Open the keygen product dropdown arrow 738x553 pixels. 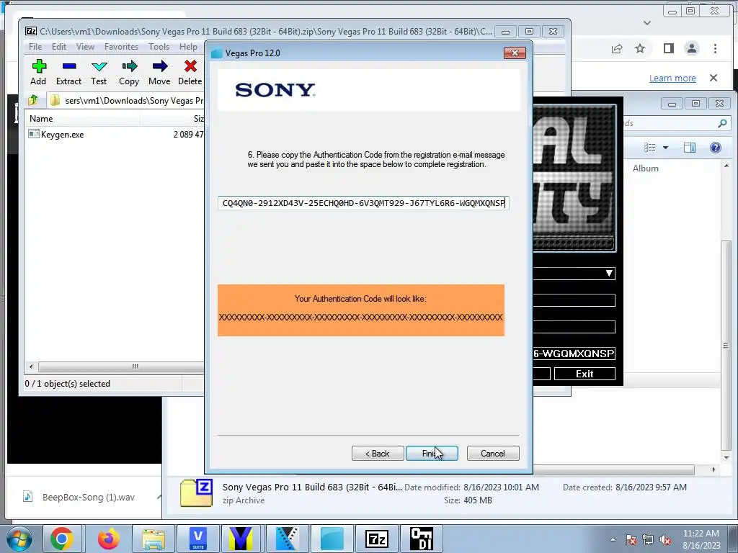coord(609,273)
